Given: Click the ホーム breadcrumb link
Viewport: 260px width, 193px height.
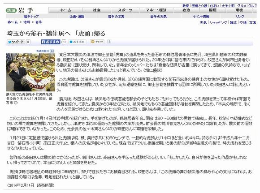Looking at the screenshot, I should 13,22.
